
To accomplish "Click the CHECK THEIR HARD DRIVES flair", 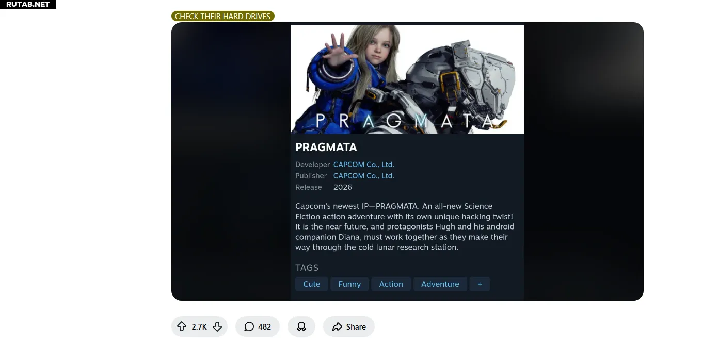I will 223,16.
